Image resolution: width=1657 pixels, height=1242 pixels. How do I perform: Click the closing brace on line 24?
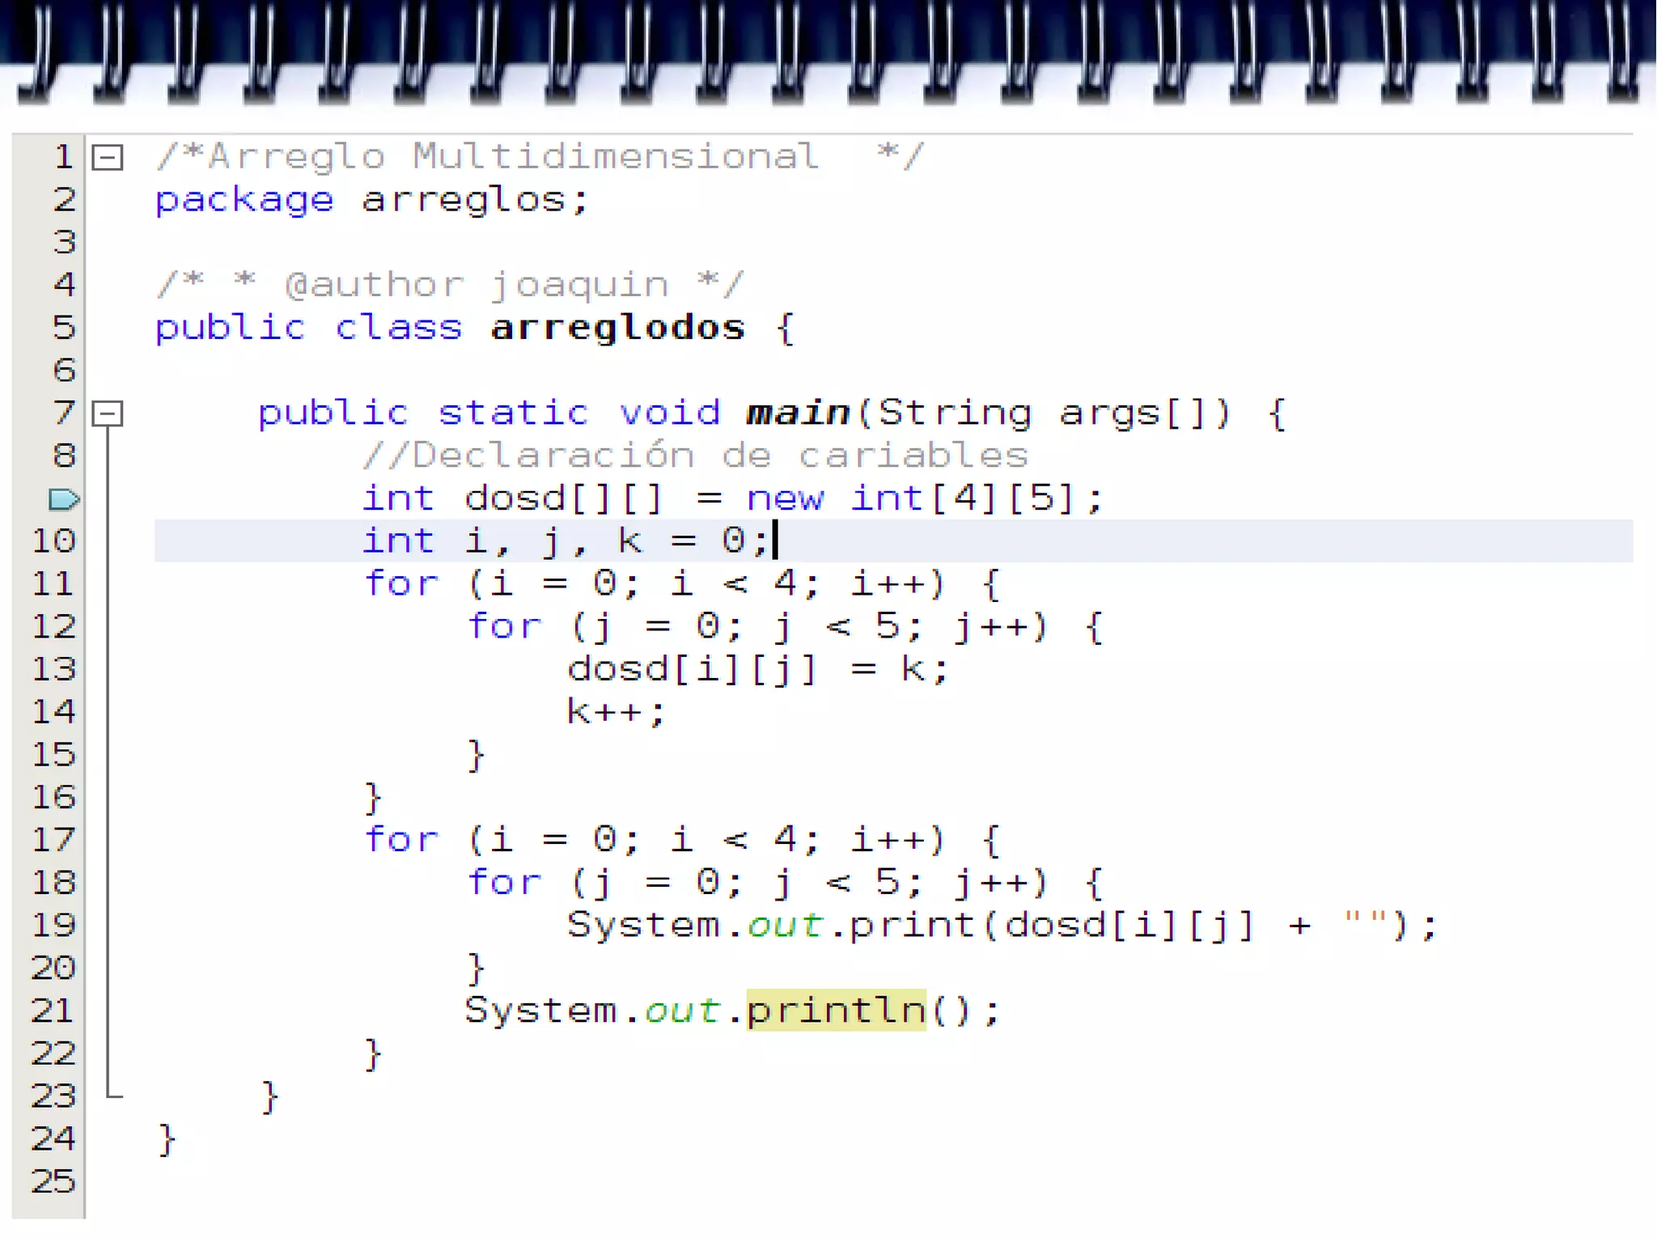(x=167, y=1139)
